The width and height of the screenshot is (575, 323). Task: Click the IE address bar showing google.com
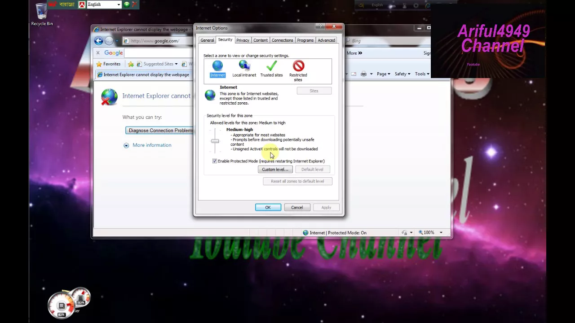(158, 41)
